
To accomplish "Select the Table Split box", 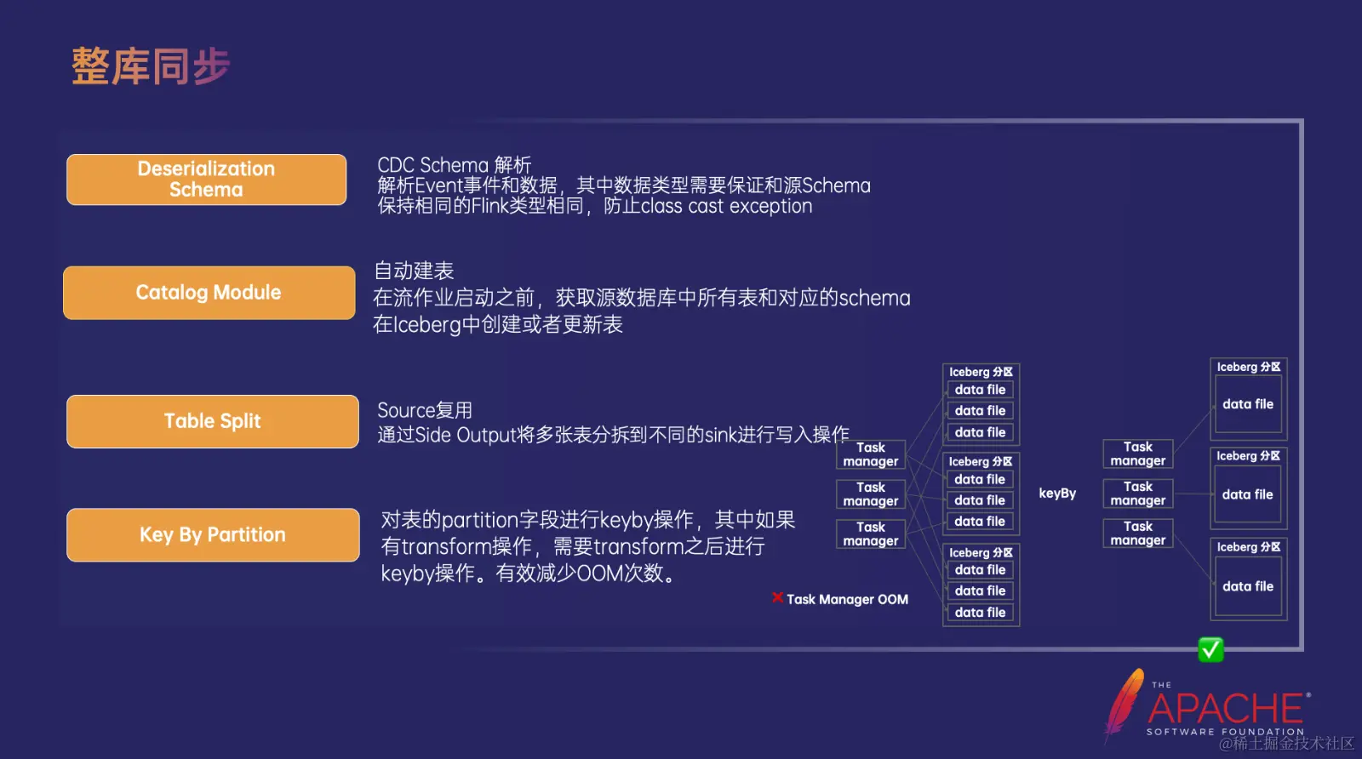I will pos(212,421).
